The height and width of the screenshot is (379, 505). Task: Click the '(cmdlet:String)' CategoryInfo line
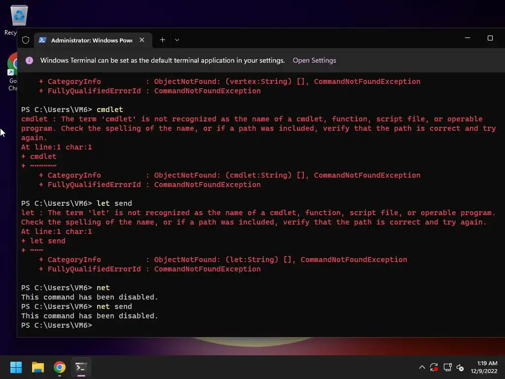[230, 175]
